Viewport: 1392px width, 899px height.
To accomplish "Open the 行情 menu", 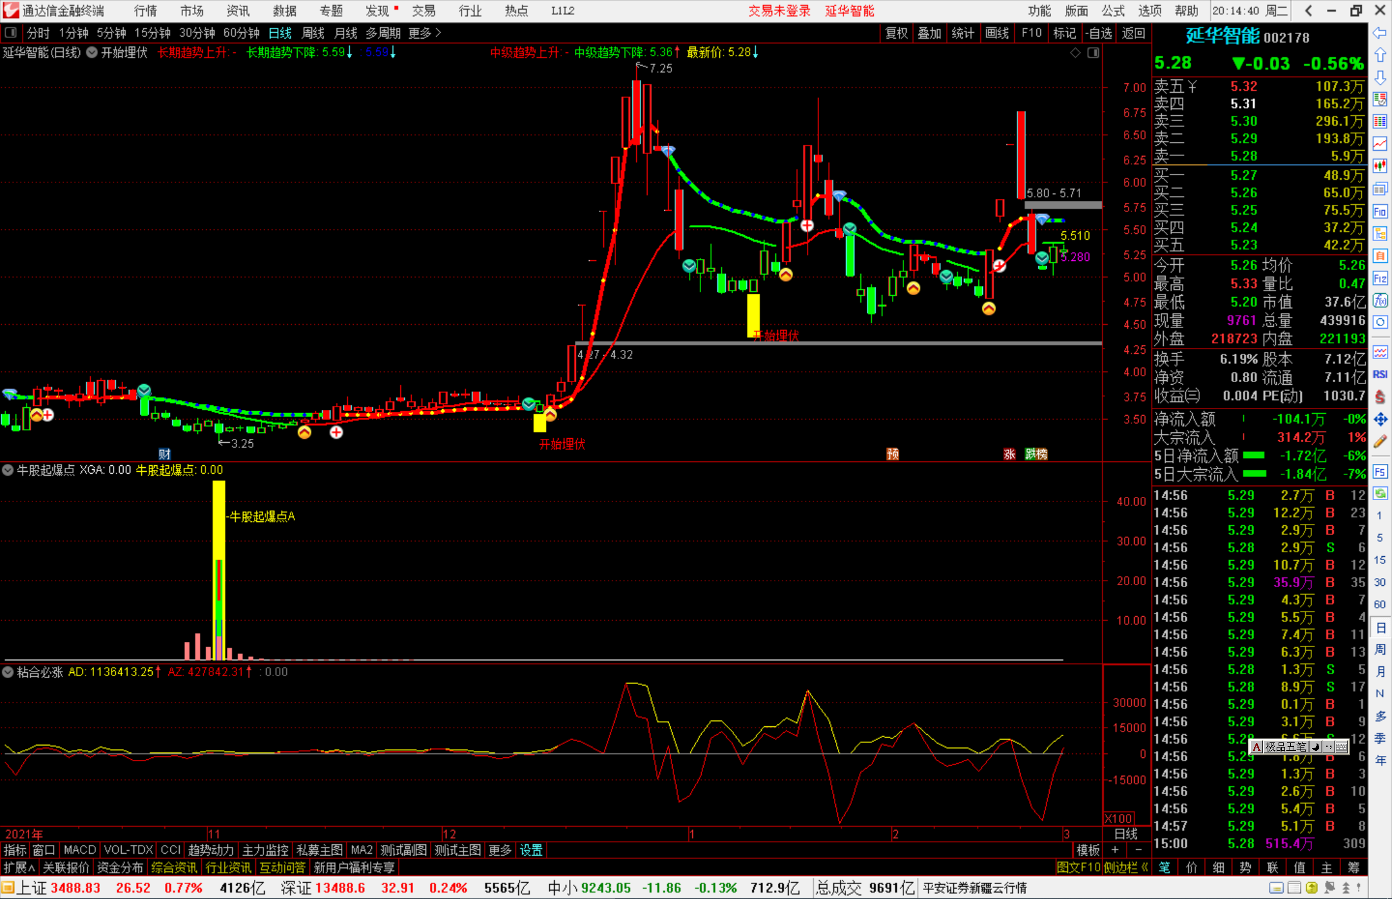I will click(146, 11).
